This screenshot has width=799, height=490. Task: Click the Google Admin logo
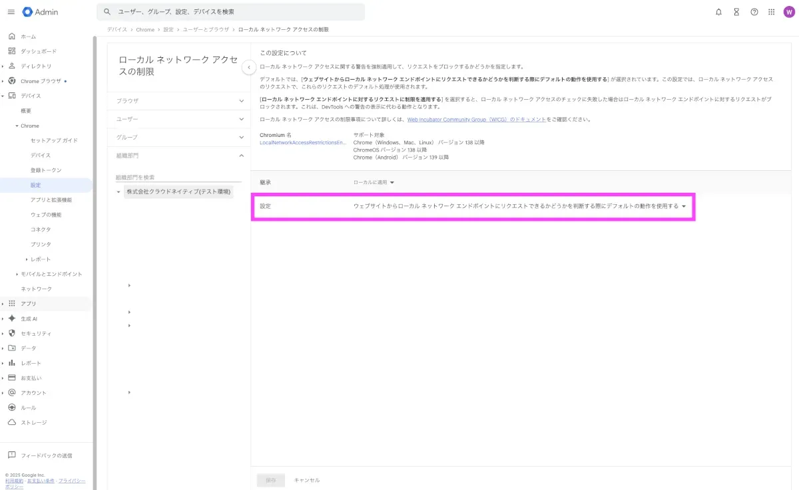point(40,12)
